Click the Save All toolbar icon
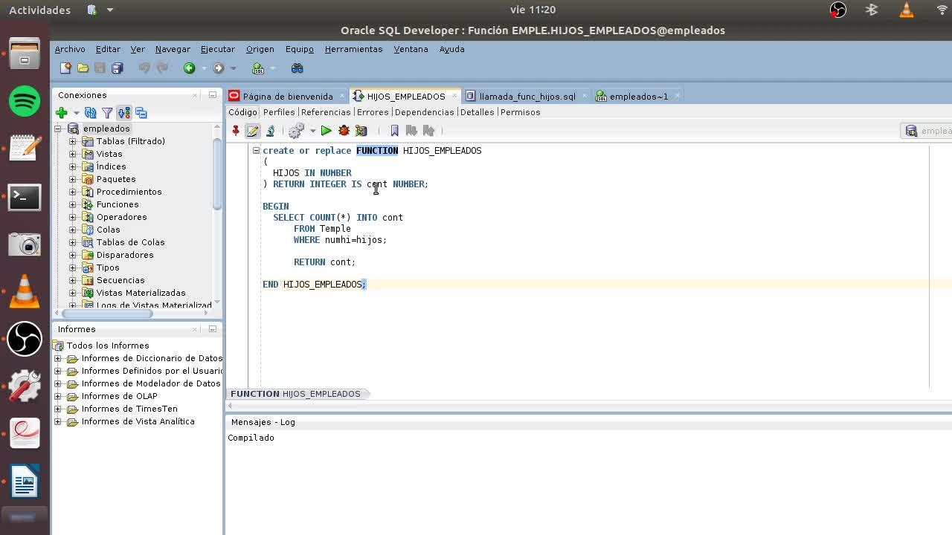The image size is (952, 535). 117,68
